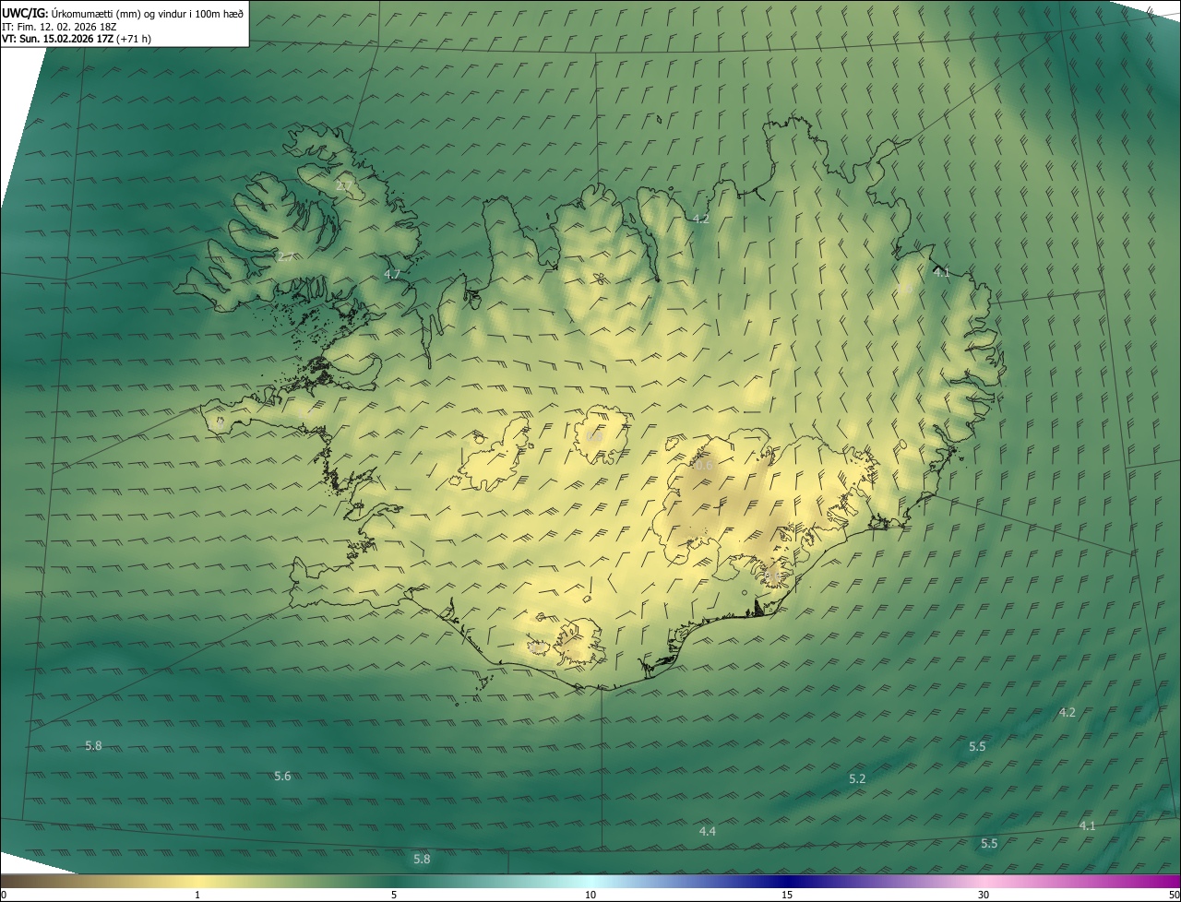Click the 5.2 value label over the southeast sea
Image resolution: width=1181 pixels, height=902 pixels.
click(857, 779)
